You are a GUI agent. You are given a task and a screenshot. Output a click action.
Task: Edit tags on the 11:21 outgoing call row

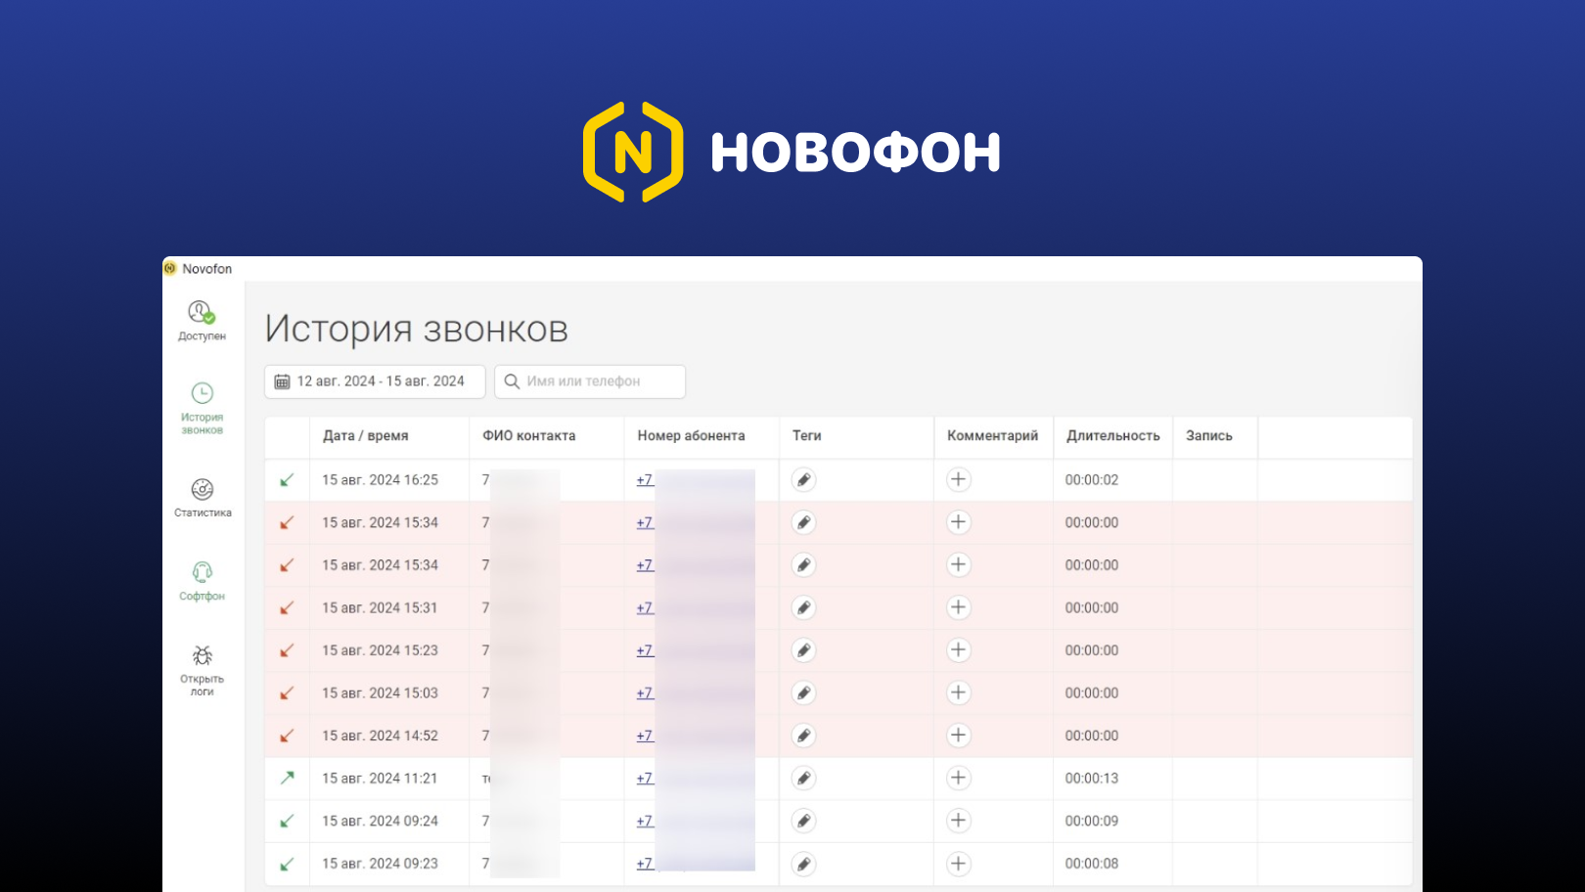pos(803,778)
